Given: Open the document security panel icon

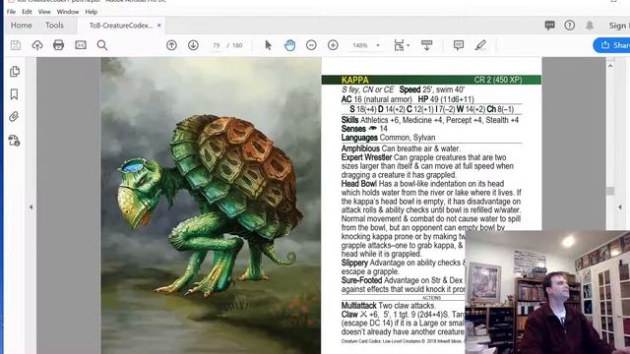Looking at the screenshot, I should click(x=14, y=141).
